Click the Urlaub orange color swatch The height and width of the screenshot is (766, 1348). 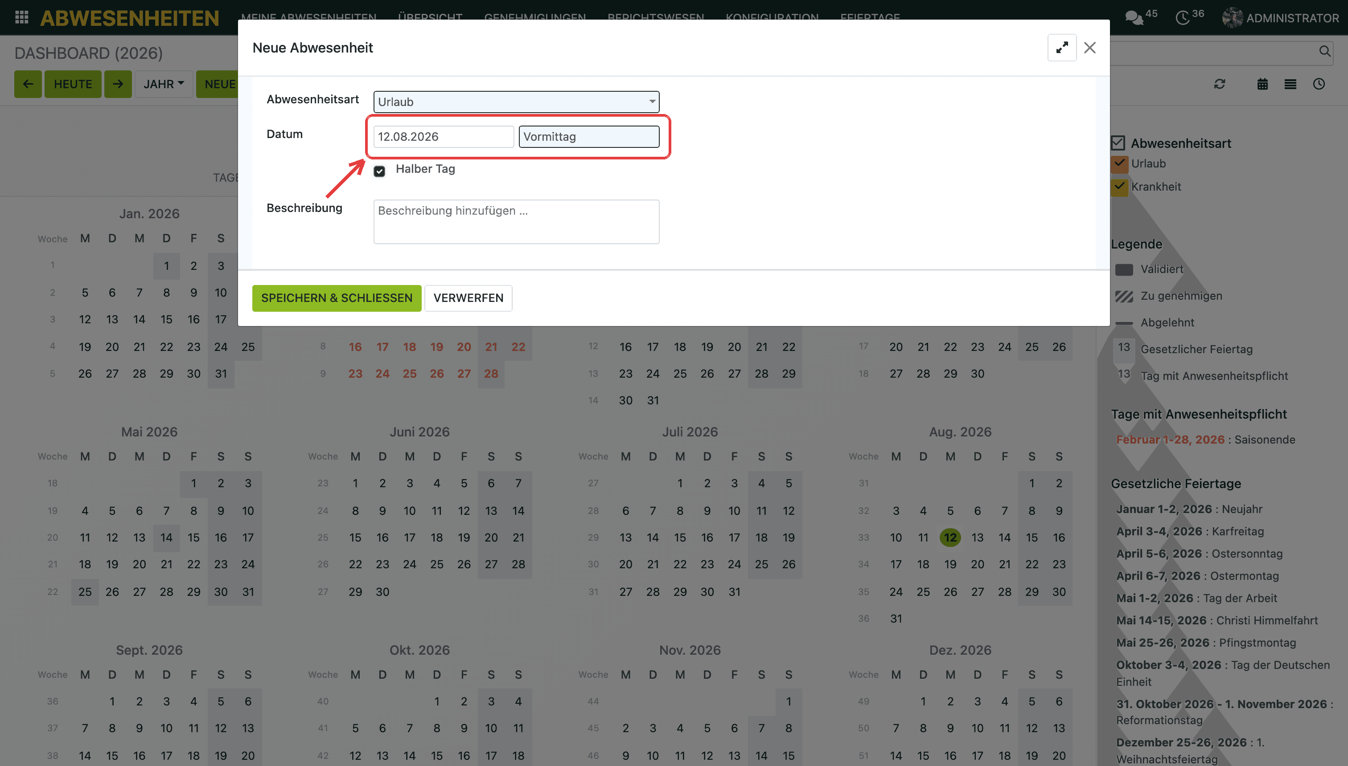1119,163
